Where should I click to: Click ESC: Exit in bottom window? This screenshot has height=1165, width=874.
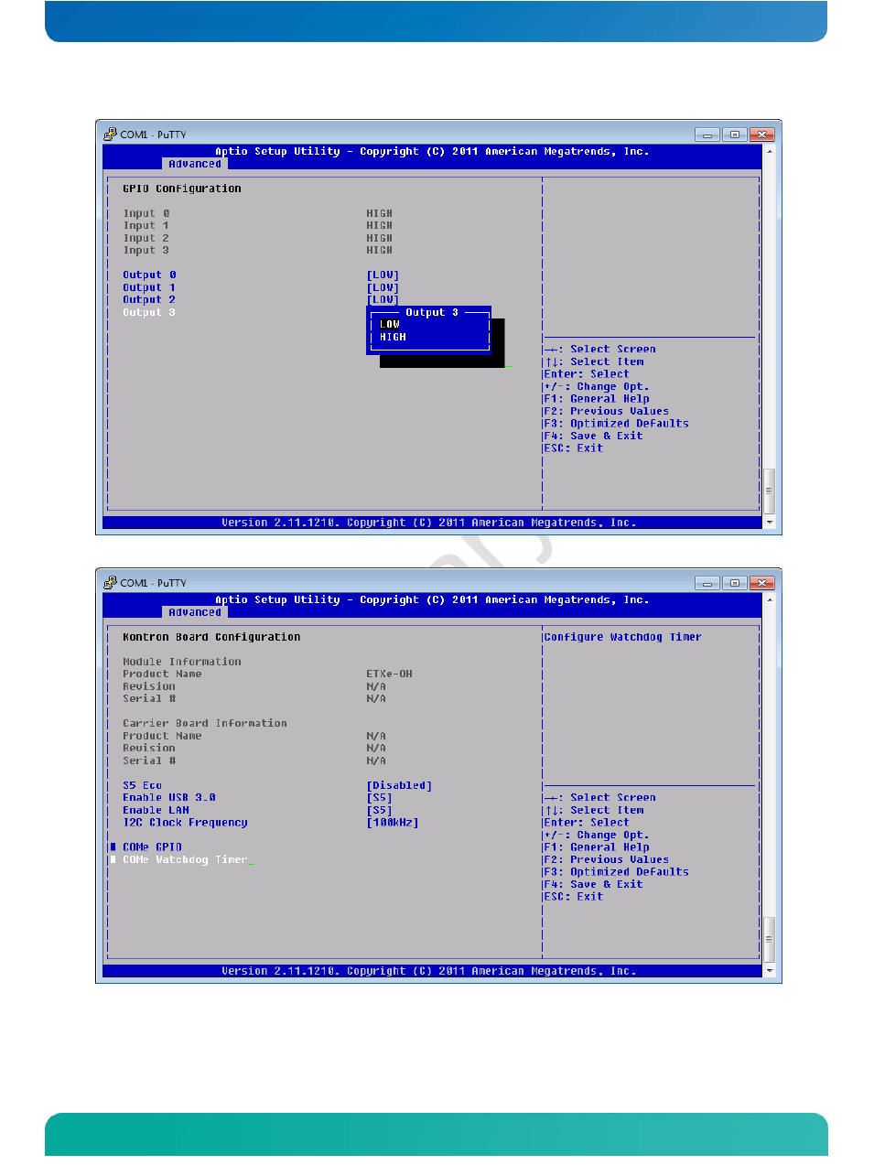tap(574, 896)
